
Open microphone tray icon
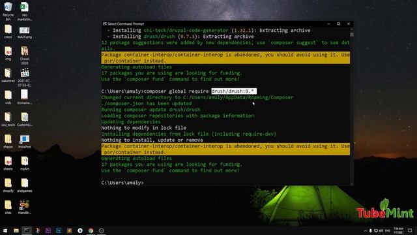point(371,230)
